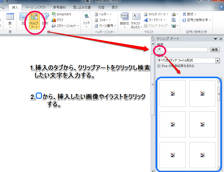Click the π 数式 equation button
This screenshot has width=224, height=172.
189,14
